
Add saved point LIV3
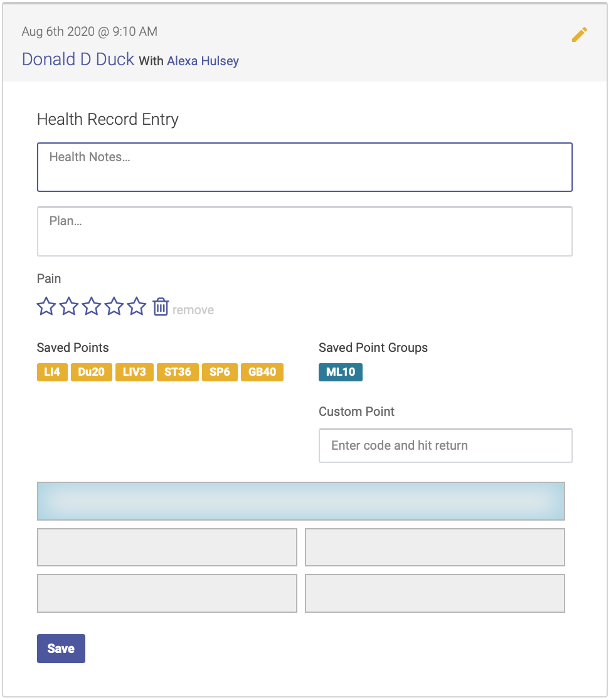pyautogui.click(x=134, y=372)
